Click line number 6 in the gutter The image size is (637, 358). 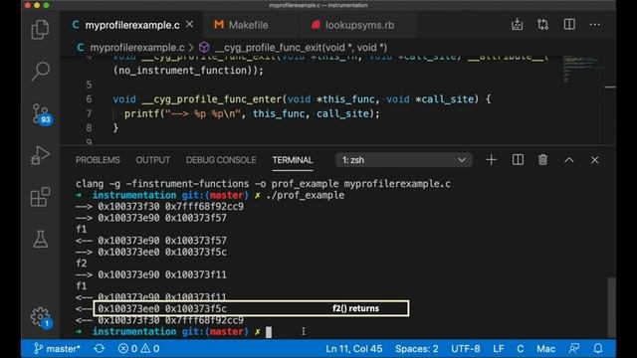pyautogui.click(x=89, y=99)
